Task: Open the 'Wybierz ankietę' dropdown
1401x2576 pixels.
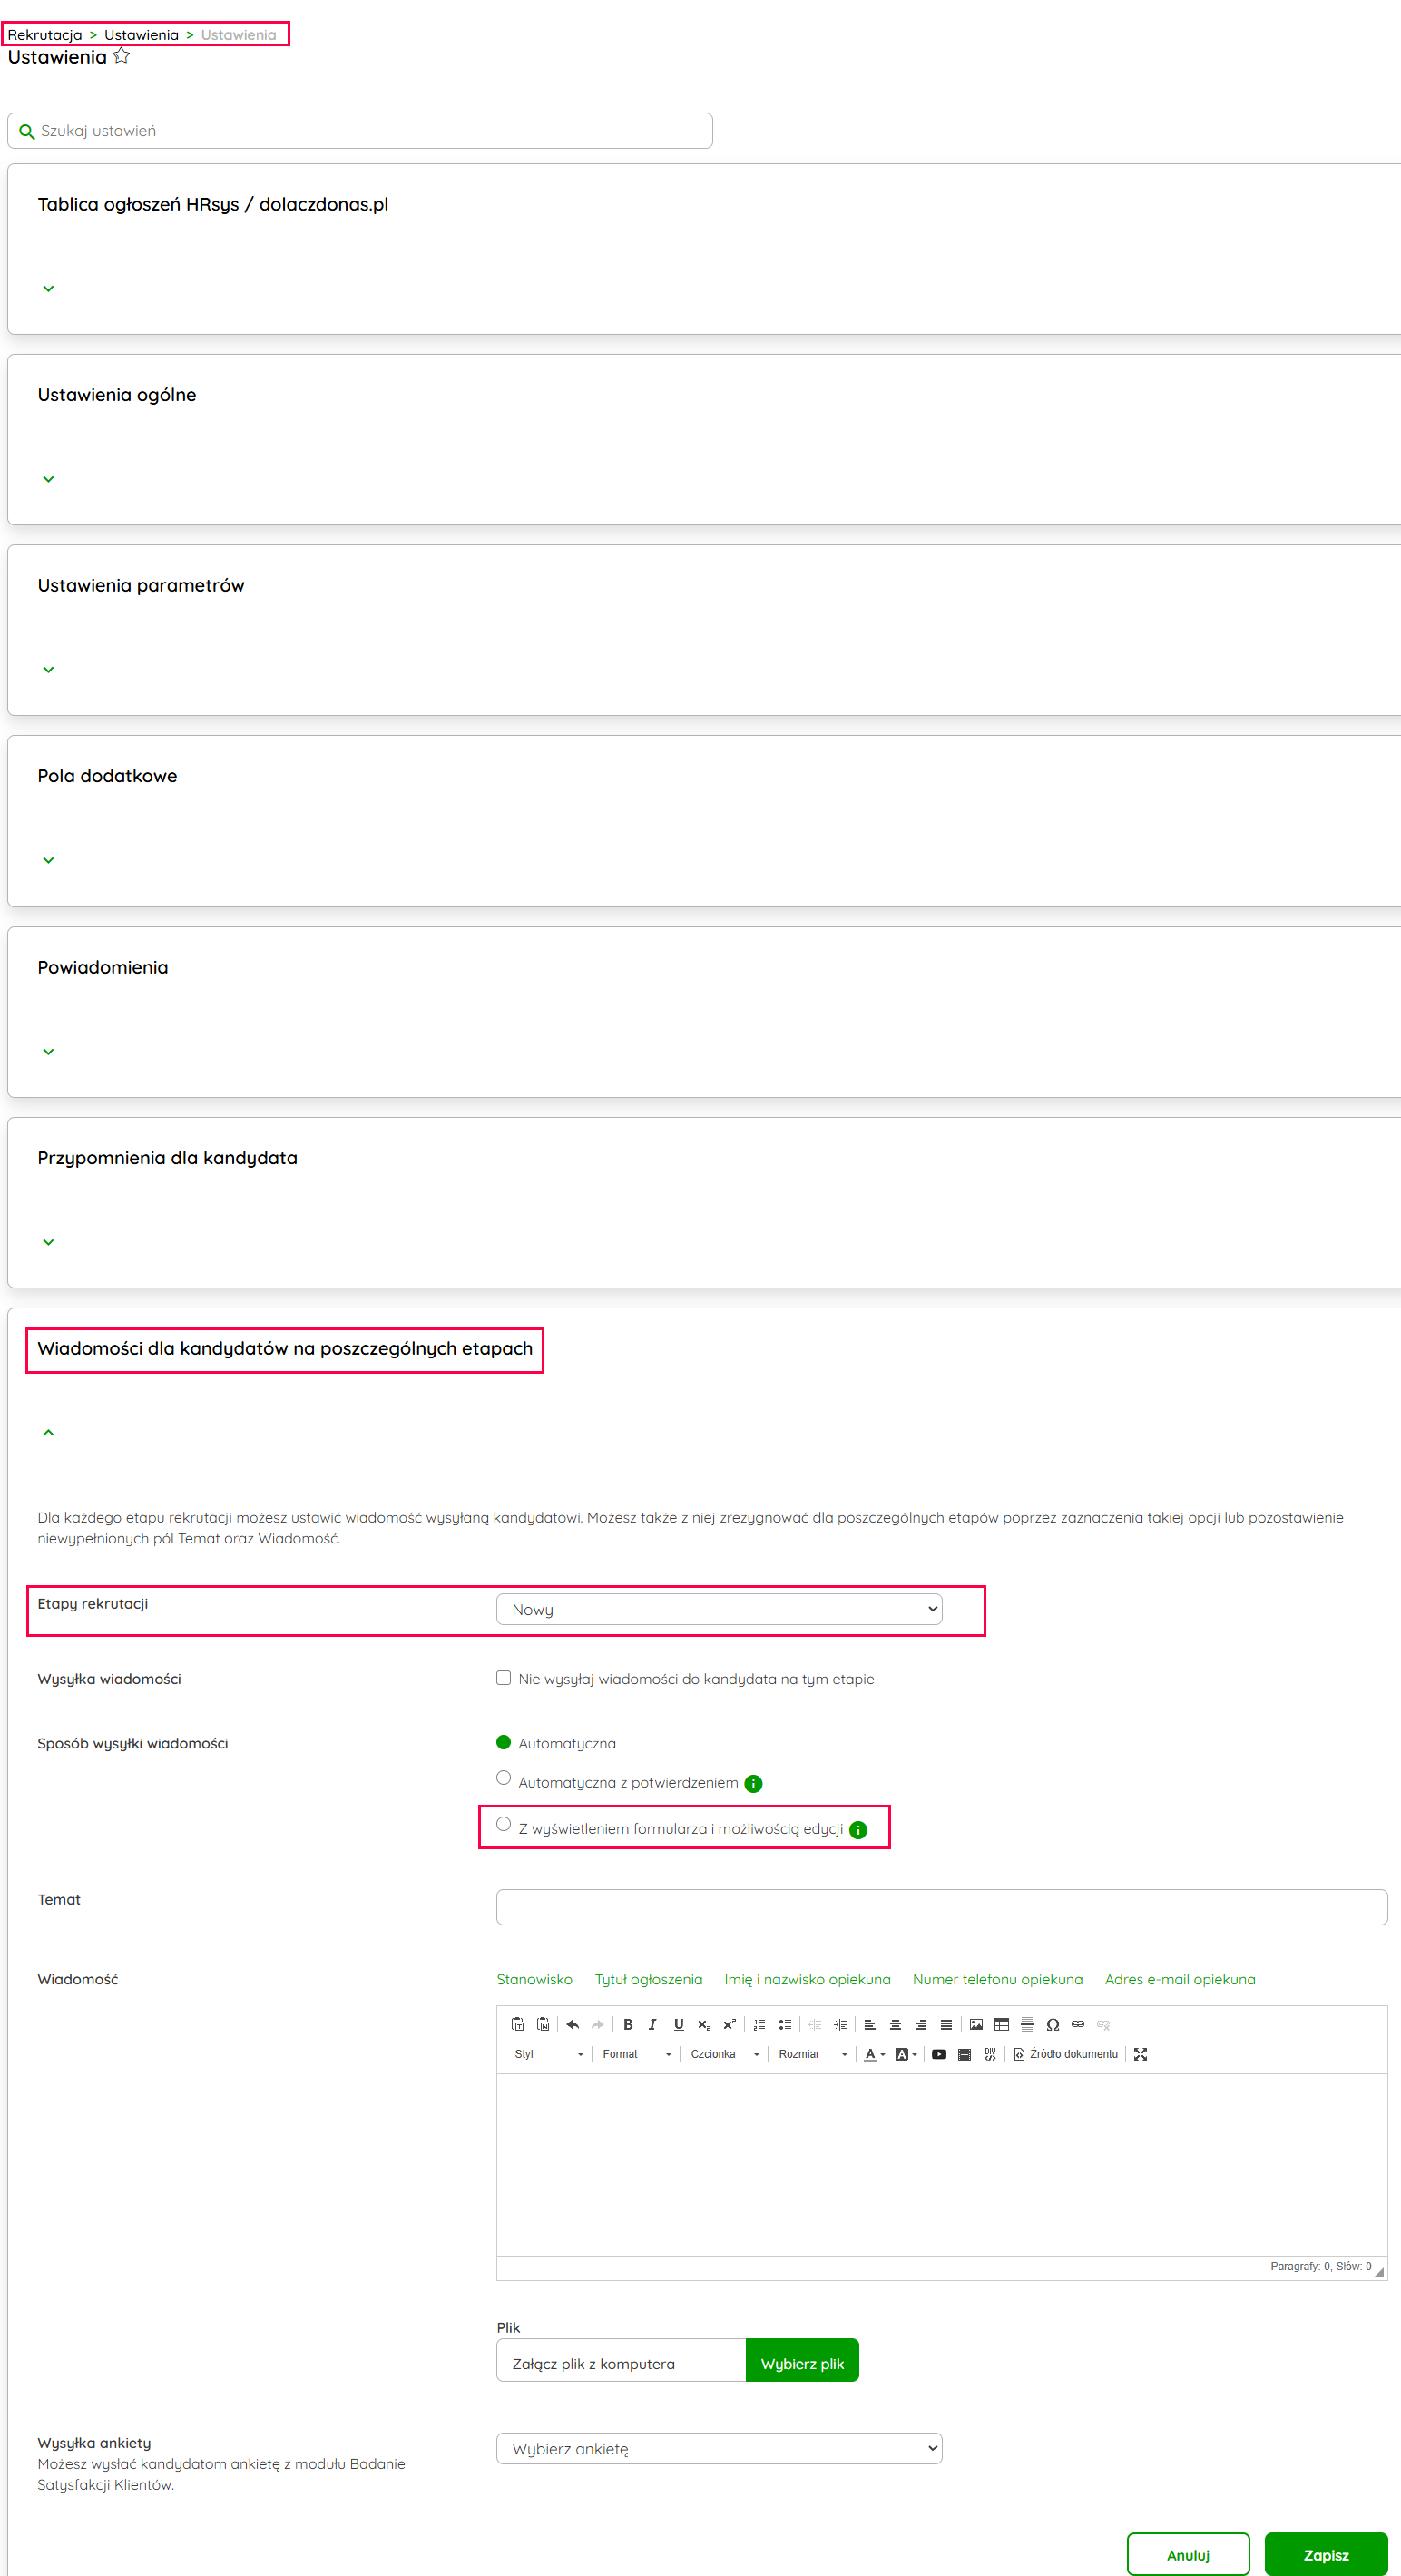Action: 718,2448
